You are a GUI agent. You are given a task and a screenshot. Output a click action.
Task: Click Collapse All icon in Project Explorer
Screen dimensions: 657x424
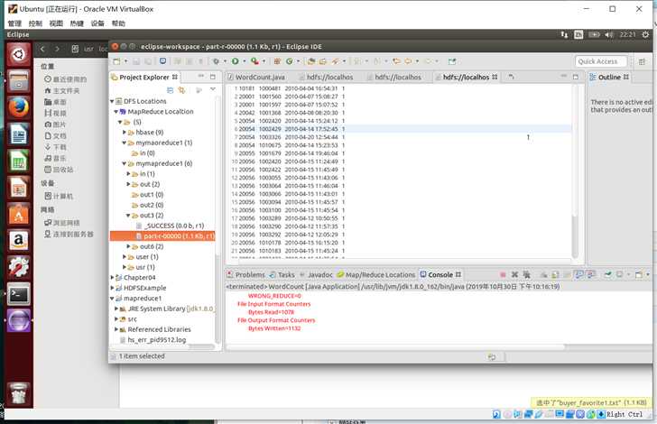pyautogui.click(x=170, y=90)
